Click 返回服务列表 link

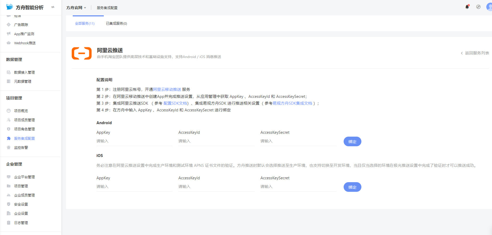[x=475, y=53]
